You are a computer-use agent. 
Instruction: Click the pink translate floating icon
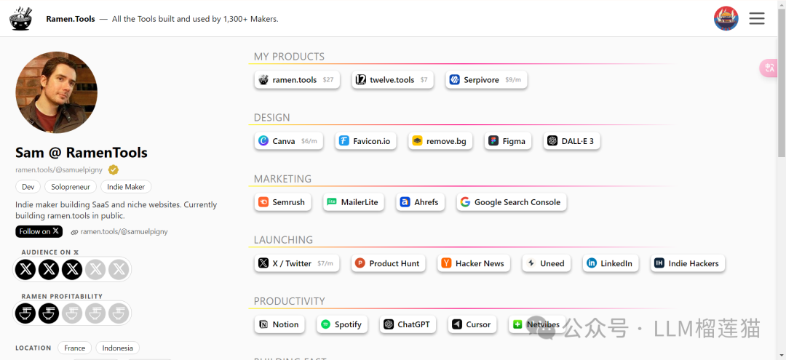[769, 68]
